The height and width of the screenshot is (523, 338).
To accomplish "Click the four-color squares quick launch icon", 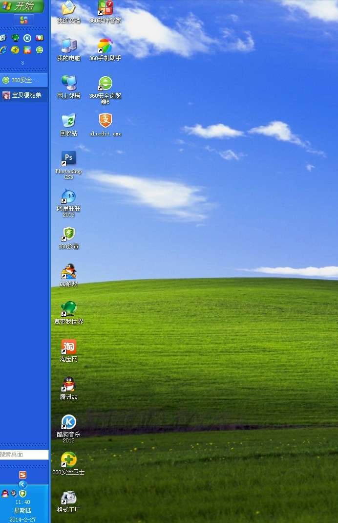I will (x=27, y=50).
